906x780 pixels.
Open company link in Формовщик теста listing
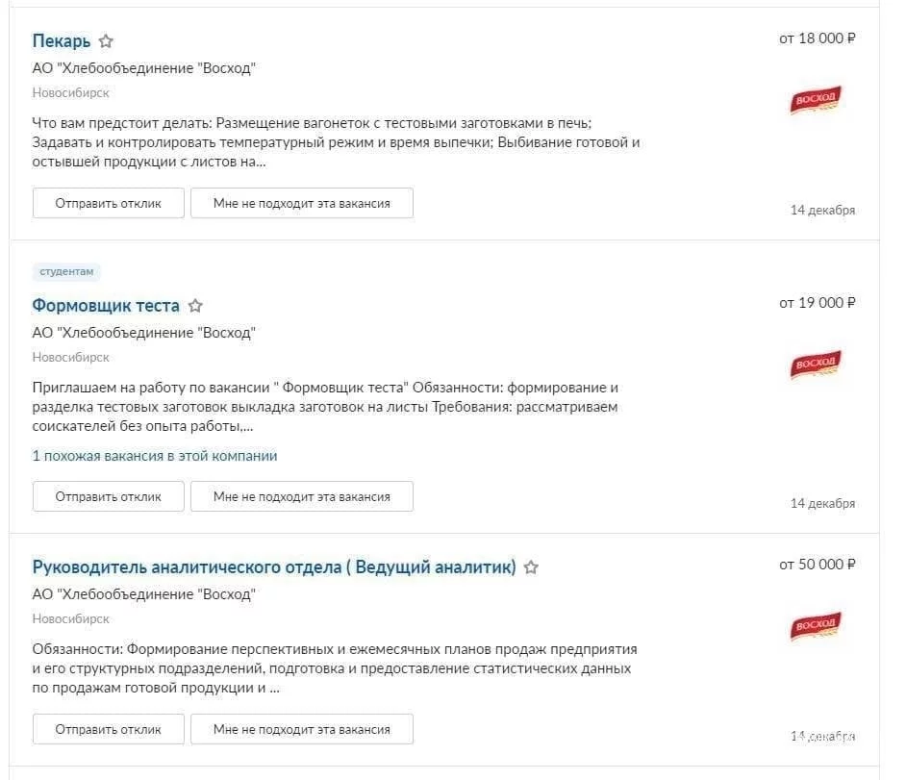click(144, 333)
